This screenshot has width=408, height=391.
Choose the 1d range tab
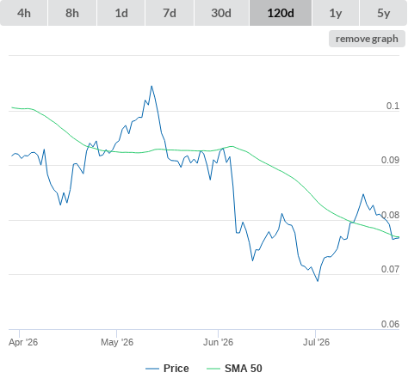coord(121,13)
